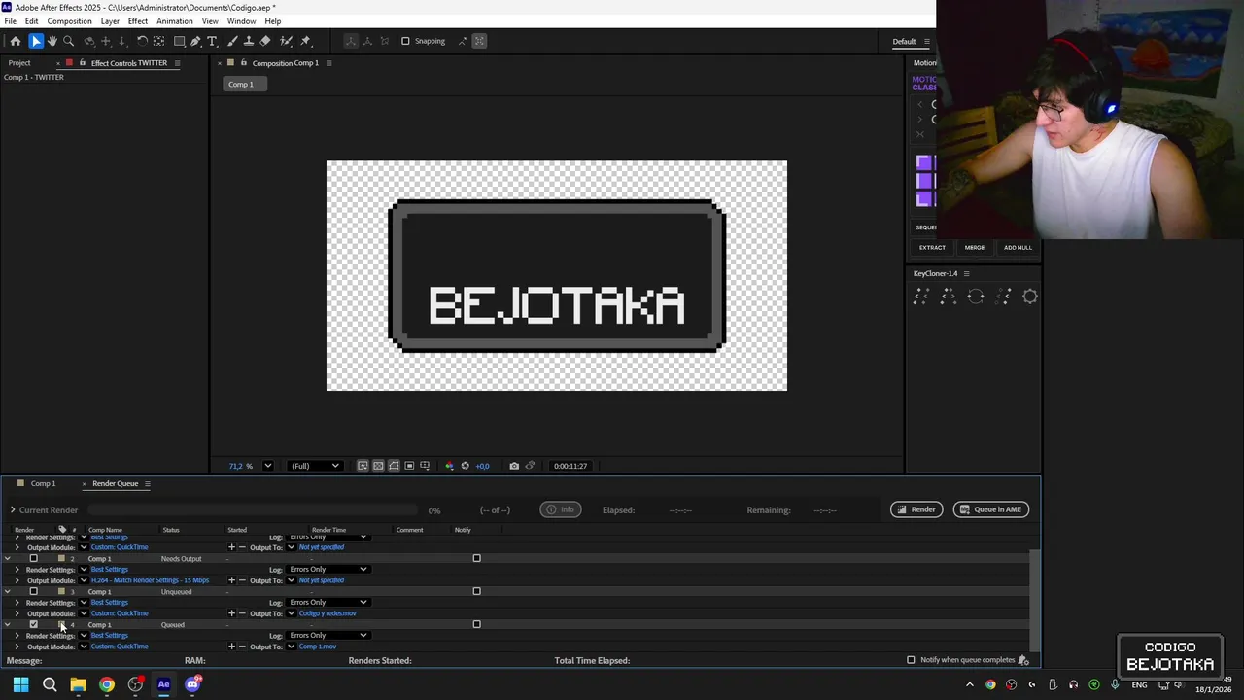Collapse render item 4 twirl arrow

pyautogui.click(x=8, y=625)
